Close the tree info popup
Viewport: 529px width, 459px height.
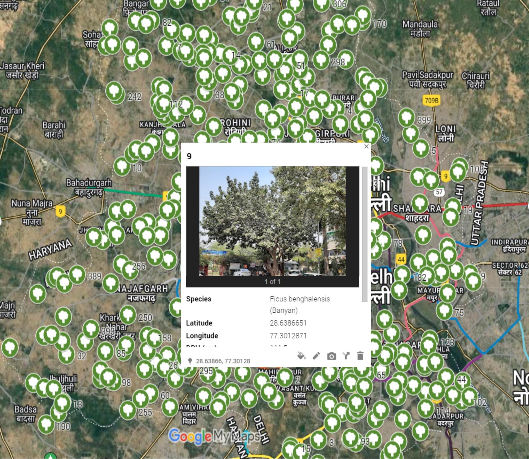(x=366, y=147)
